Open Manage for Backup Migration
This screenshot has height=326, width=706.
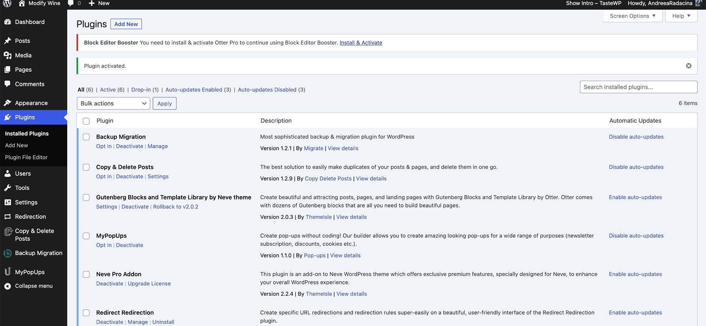[x=158, y=146]
